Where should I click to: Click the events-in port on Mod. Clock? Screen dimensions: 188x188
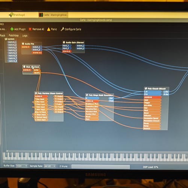[27, 70]
